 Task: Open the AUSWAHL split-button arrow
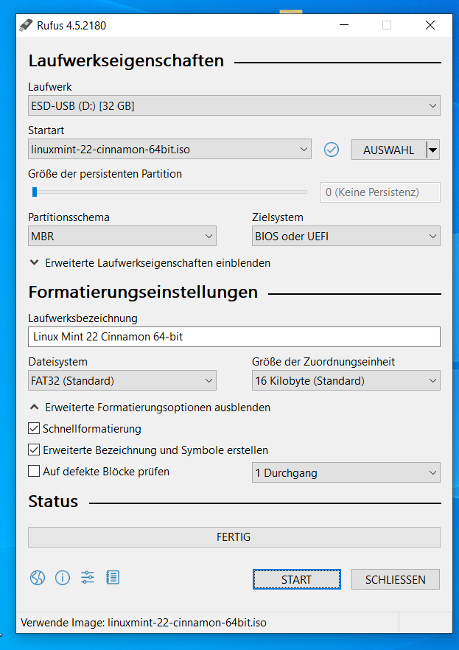point(433,150)
